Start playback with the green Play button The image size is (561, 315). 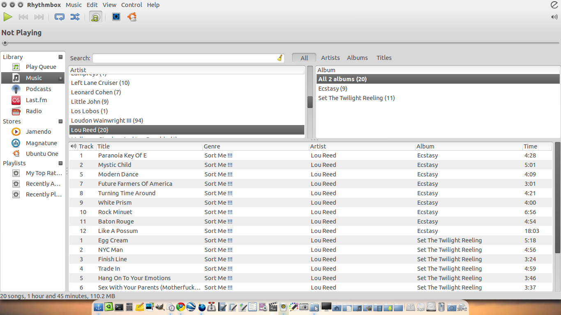(8, 17)
